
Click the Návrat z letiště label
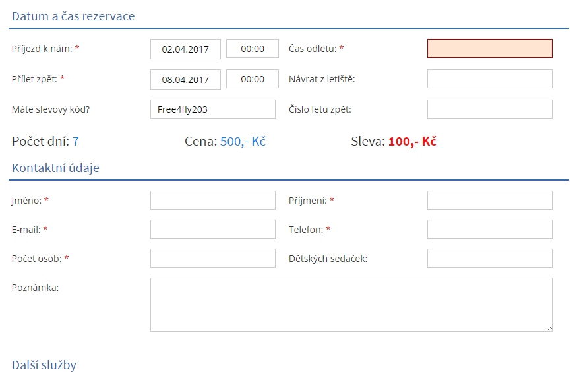322,79
